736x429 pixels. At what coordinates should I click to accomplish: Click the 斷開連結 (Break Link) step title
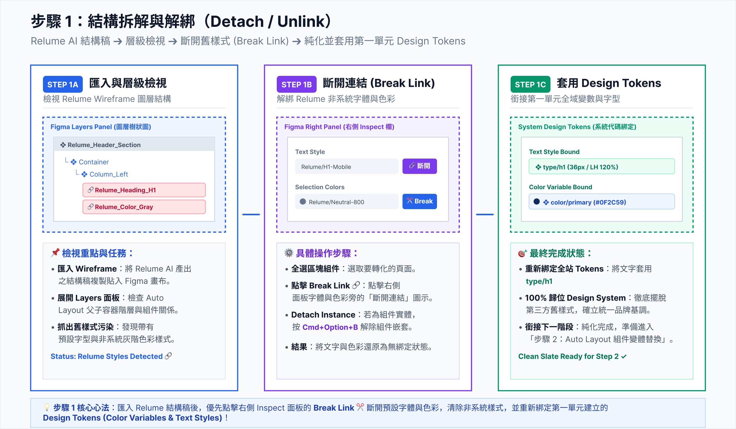tap(379, 83)
